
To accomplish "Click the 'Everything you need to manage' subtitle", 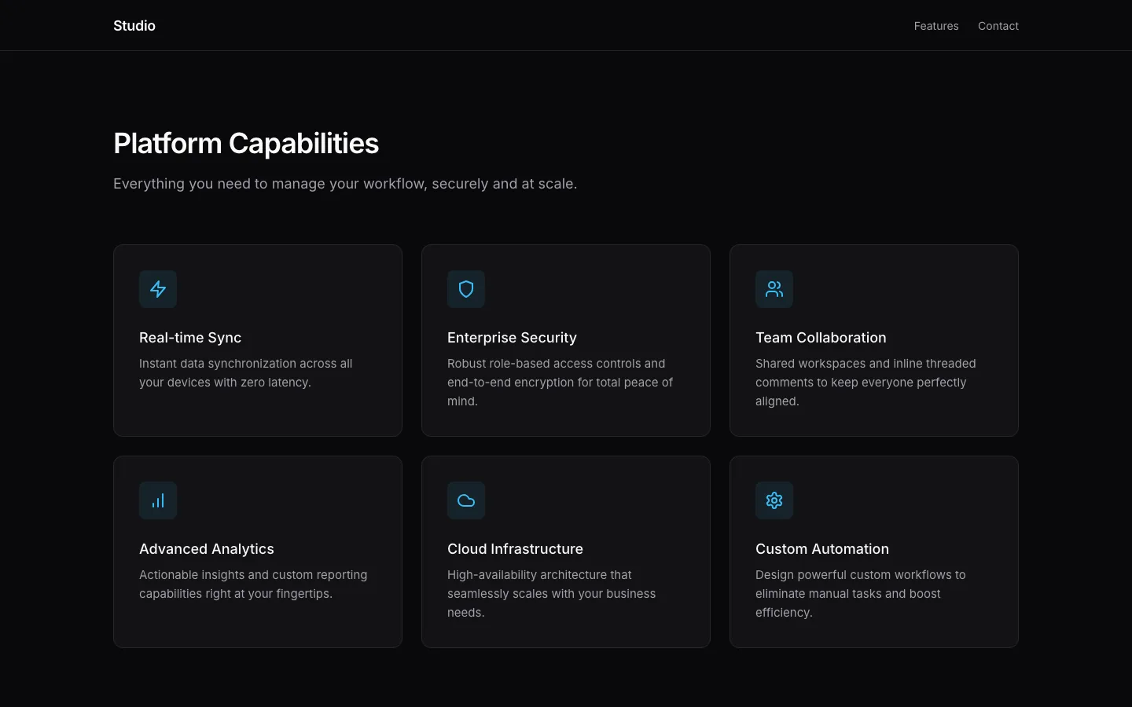I will point(345,184).
